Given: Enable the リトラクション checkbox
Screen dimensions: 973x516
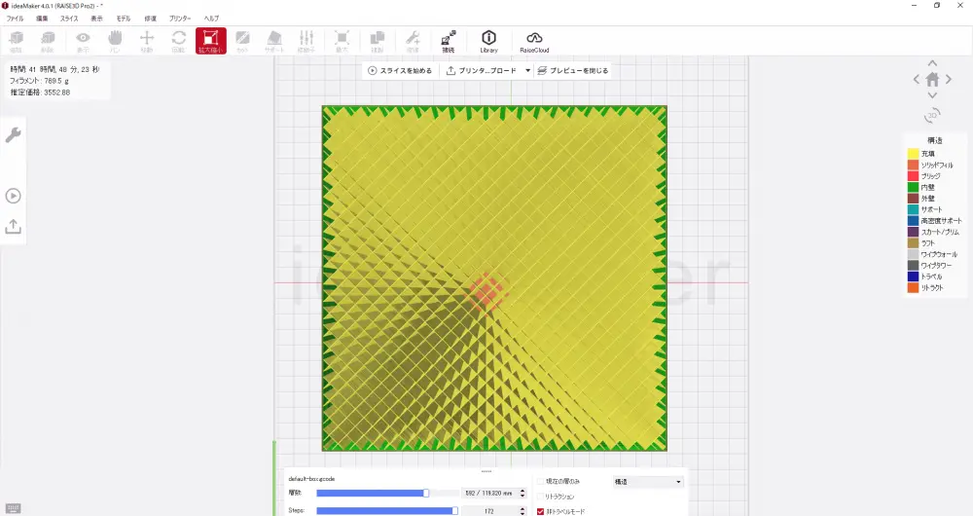Looking at the screenshot, I should click(541, 497).
